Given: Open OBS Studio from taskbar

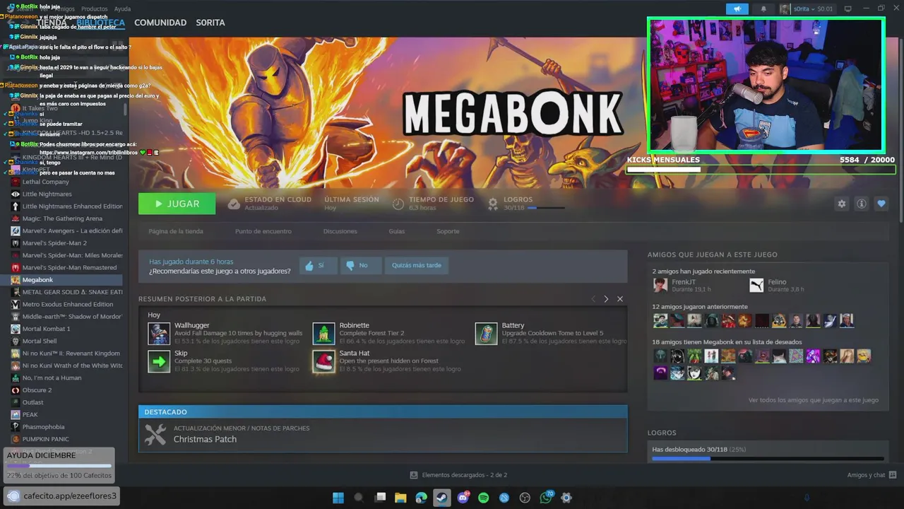Looking at the screenshot, I should pyautogui.click(x=525, y=498).
